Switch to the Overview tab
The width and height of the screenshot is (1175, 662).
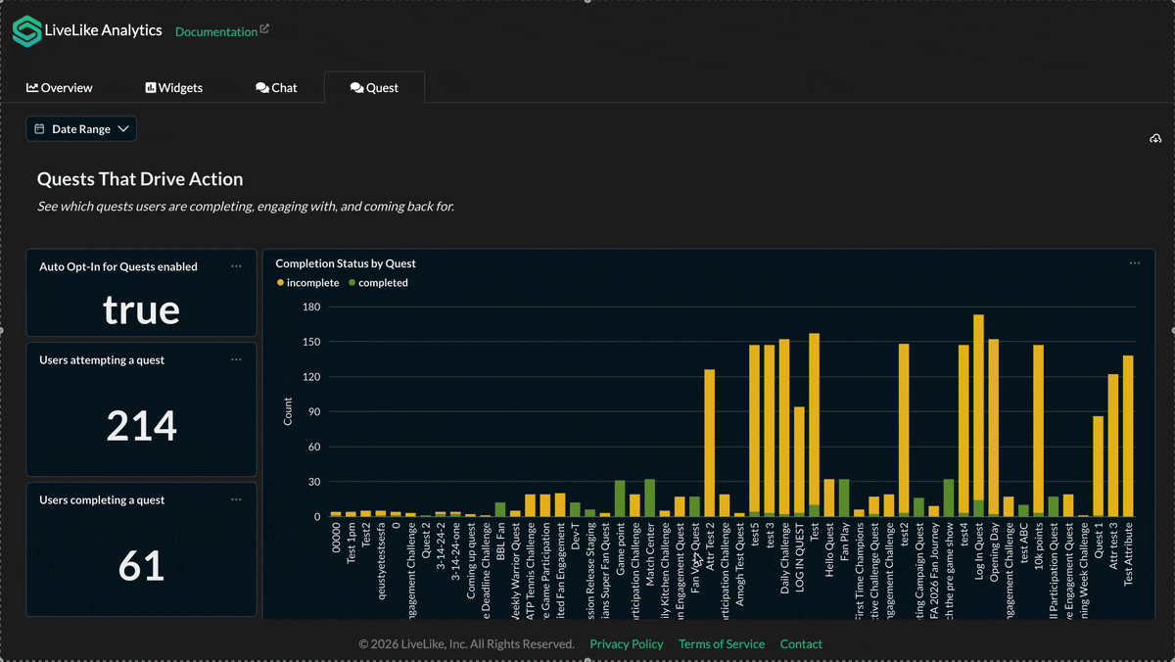pyautogui.click(x=60, y=87)
